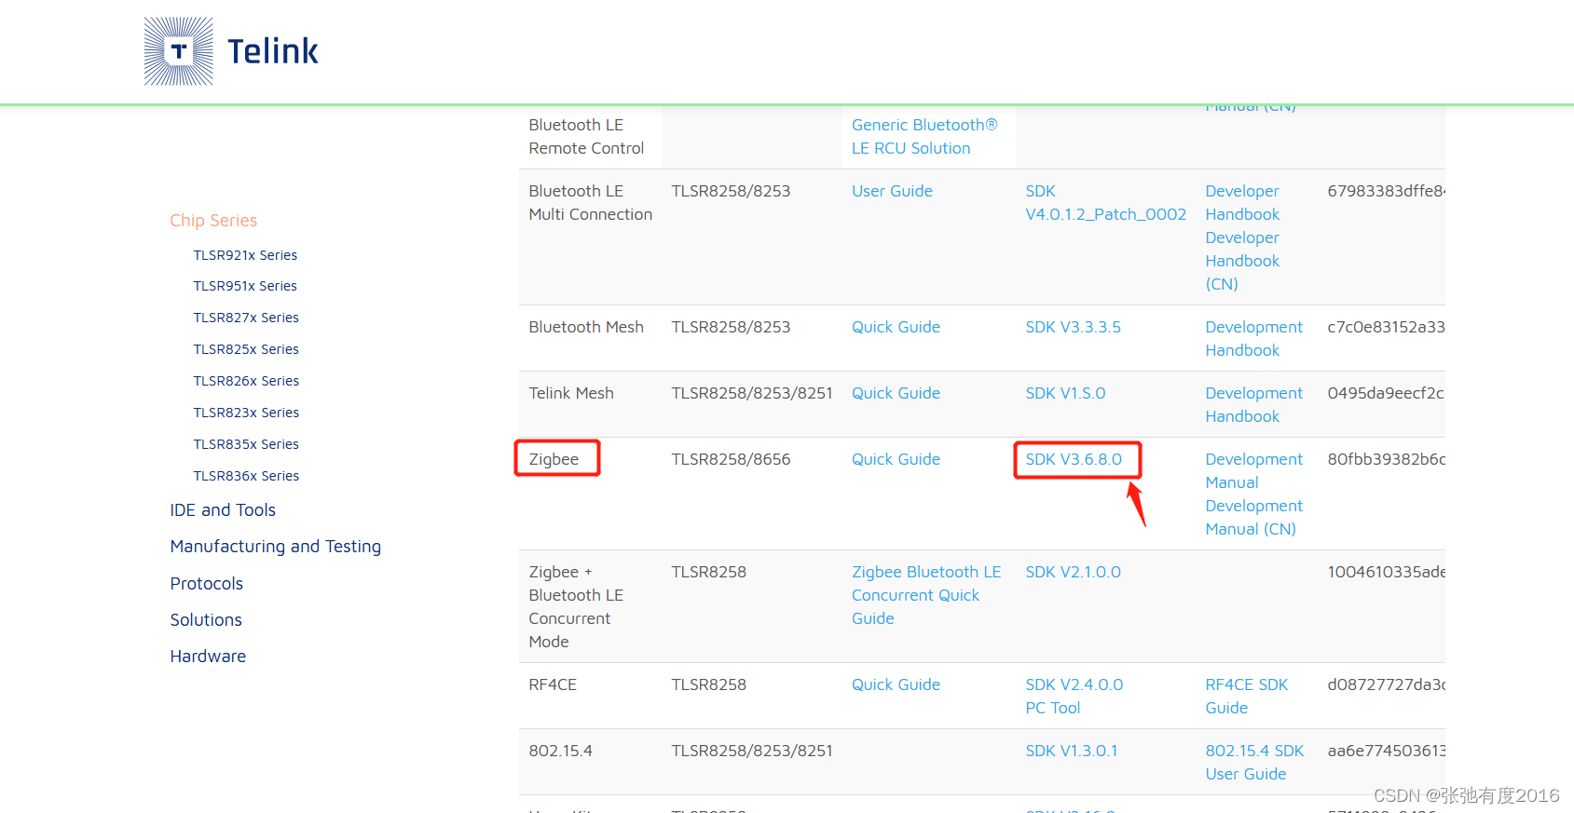Click the Telink brand name text
Image resolution: width=1574 pixels, height=813 pixels.
pyautogui.click(x=272, y=51)
